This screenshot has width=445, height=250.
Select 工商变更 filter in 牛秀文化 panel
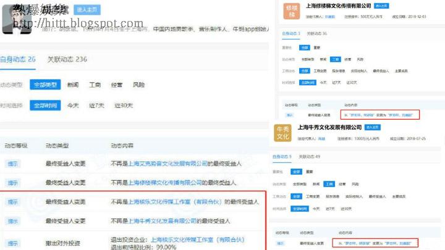(x=313, y=196)
